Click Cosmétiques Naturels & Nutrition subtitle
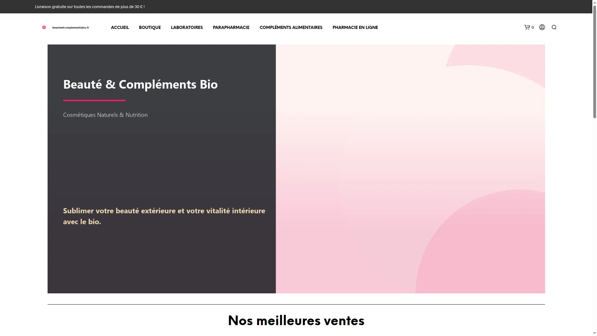Screen dimensions: 597x336 coord(105,115)
